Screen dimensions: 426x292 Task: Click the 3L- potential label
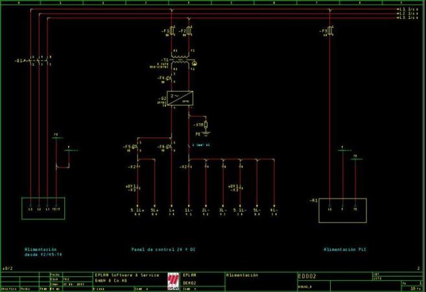coord(223,210)
